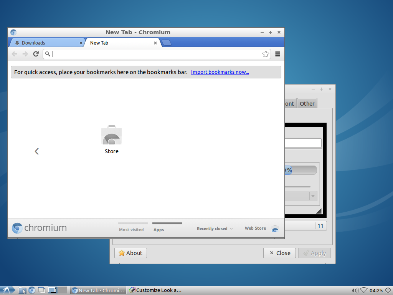Minimize the Customize Look window
The width and height of the screenshot is (393, 295).
(313, 89)
